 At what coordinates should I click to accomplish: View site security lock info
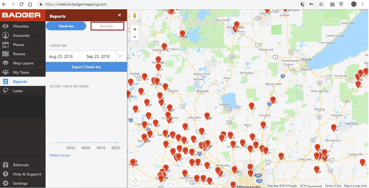click(x=41, y=4)
